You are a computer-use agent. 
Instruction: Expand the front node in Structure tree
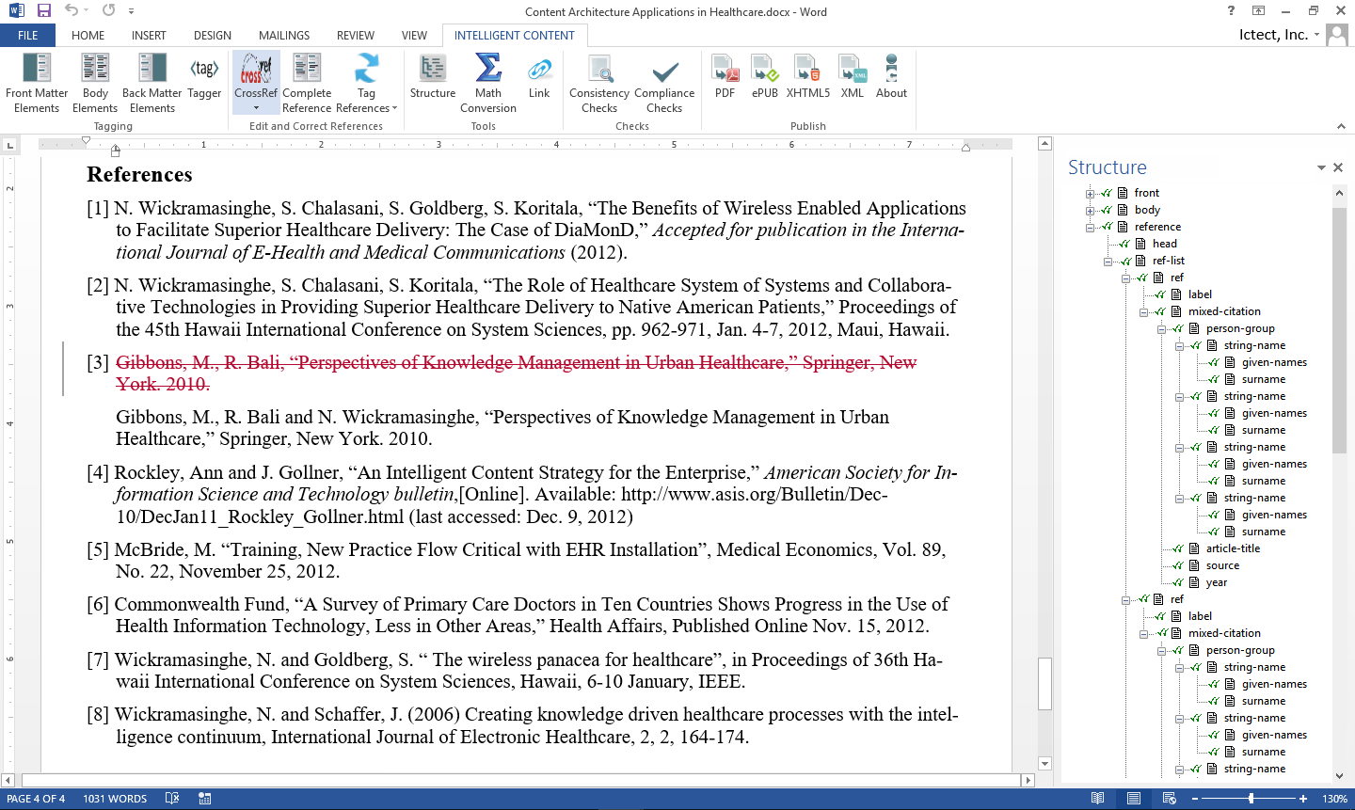tap(1091, 193)
